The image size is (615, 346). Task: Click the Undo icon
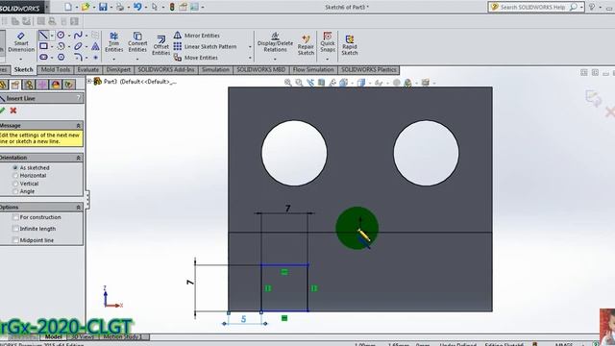click(x=137, y=7)
